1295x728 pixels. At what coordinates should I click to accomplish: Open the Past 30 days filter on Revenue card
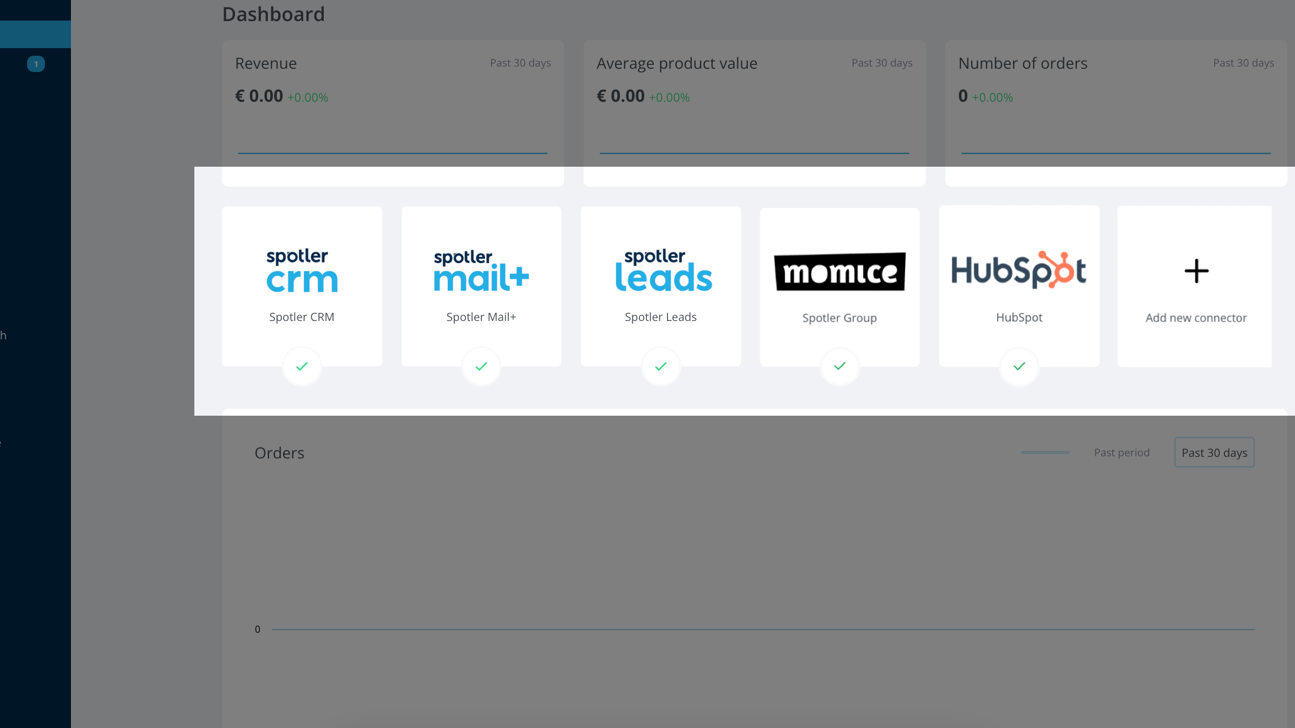click(x=520, y=63)
